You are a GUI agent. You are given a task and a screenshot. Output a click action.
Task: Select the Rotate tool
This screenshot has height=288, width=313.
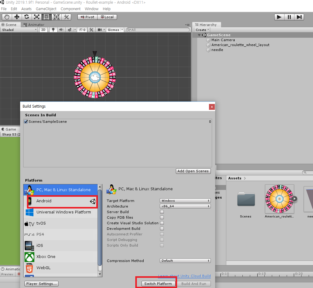click(x=27, y=17)
